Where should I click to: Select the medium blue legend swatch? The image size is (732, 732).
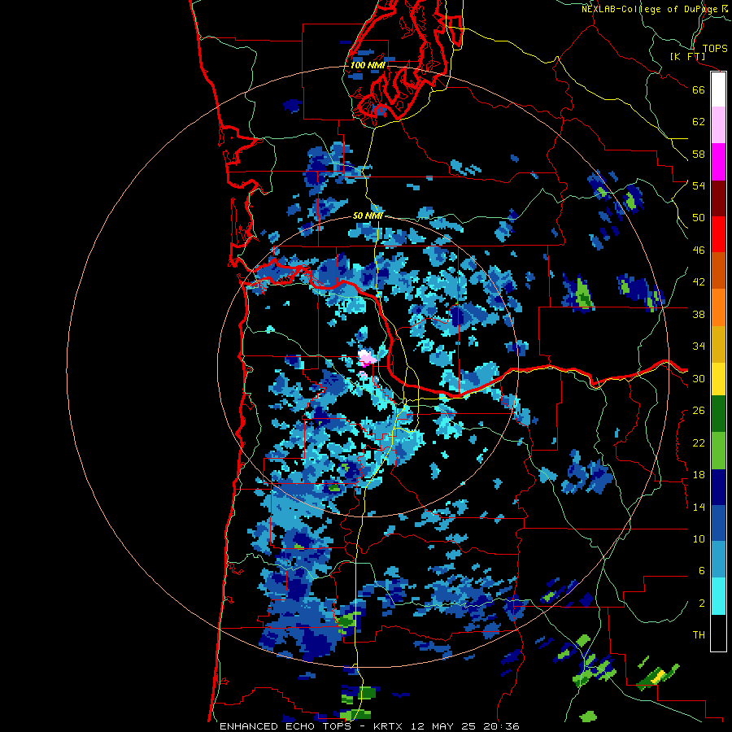pyautogui.click(x=718, y=523)
